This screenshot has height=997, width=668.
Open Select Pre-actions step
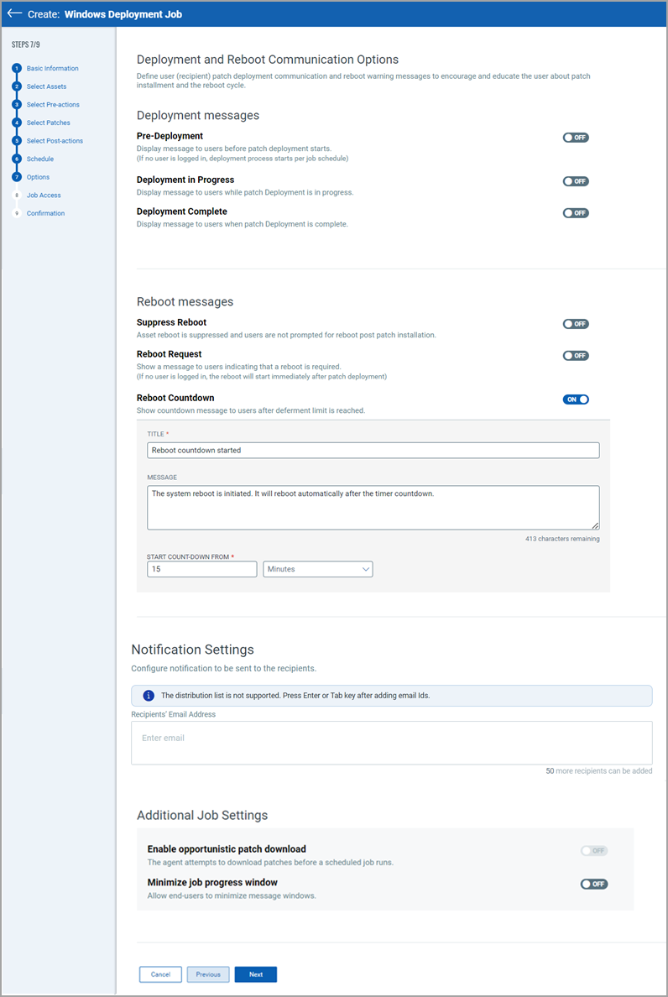(53, 104)
